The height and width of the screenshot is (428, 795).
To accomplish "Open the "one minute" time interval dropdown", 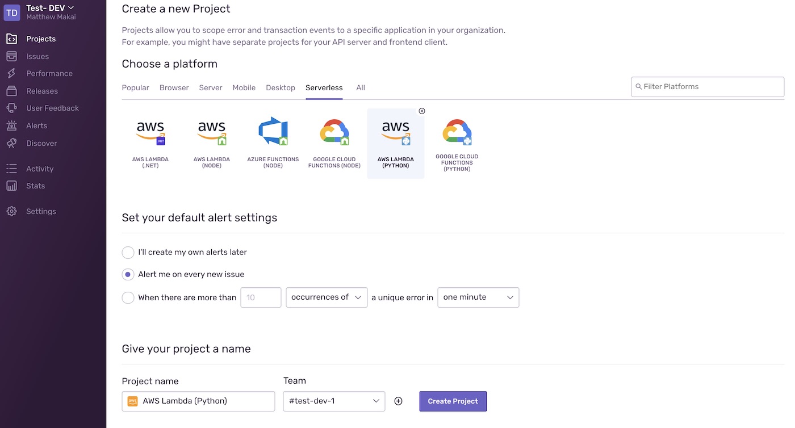I will tap(478, 297).
